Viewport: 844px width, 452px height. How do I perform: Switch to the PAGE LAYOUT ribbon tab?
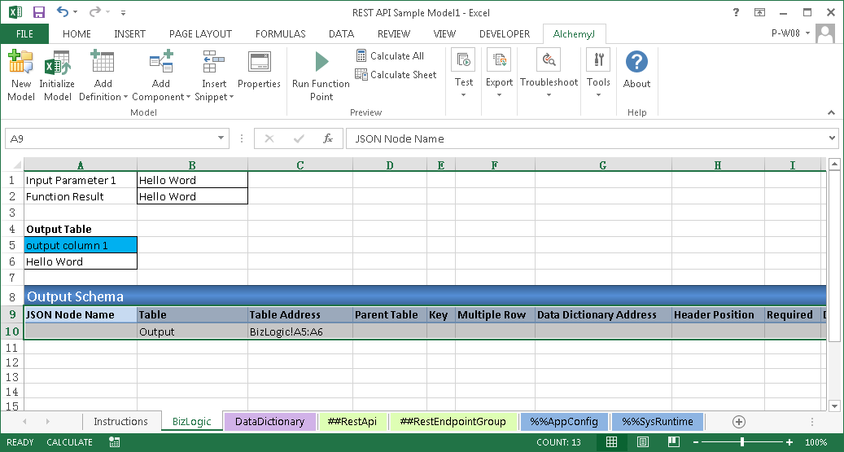pos(200,33)
